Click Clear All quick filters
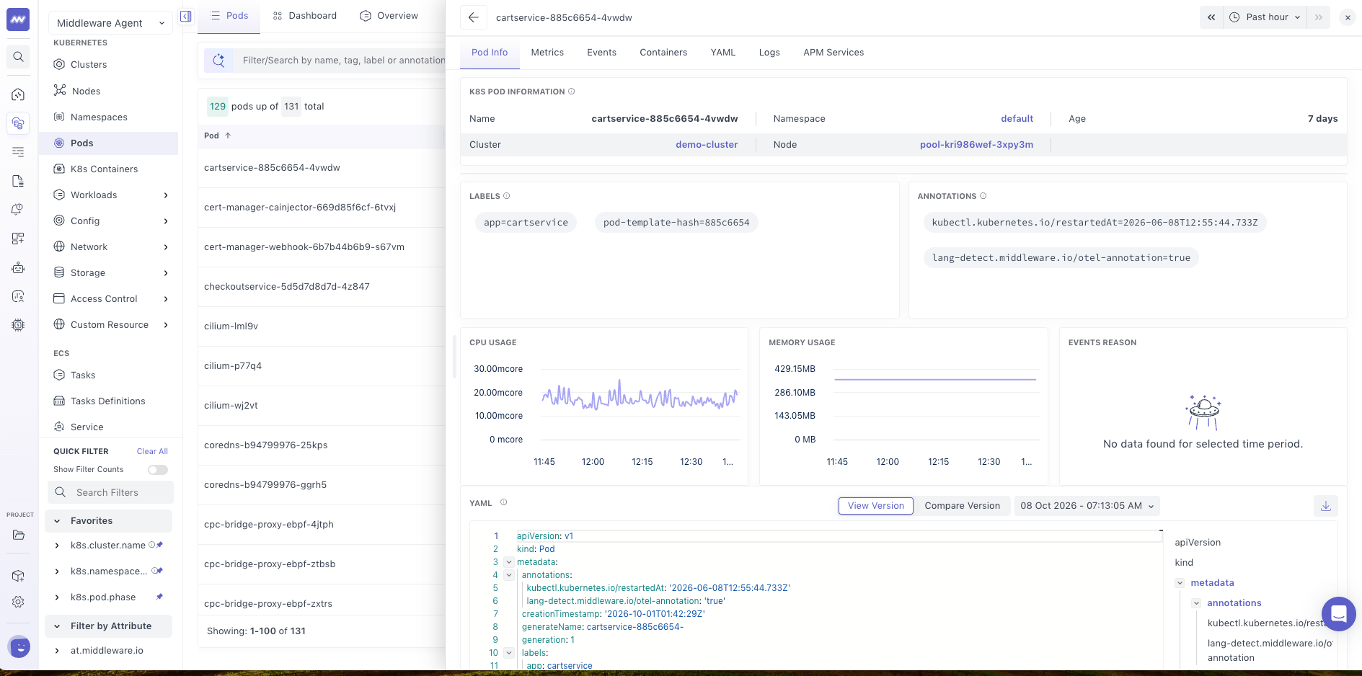 [x=152, y=451]
